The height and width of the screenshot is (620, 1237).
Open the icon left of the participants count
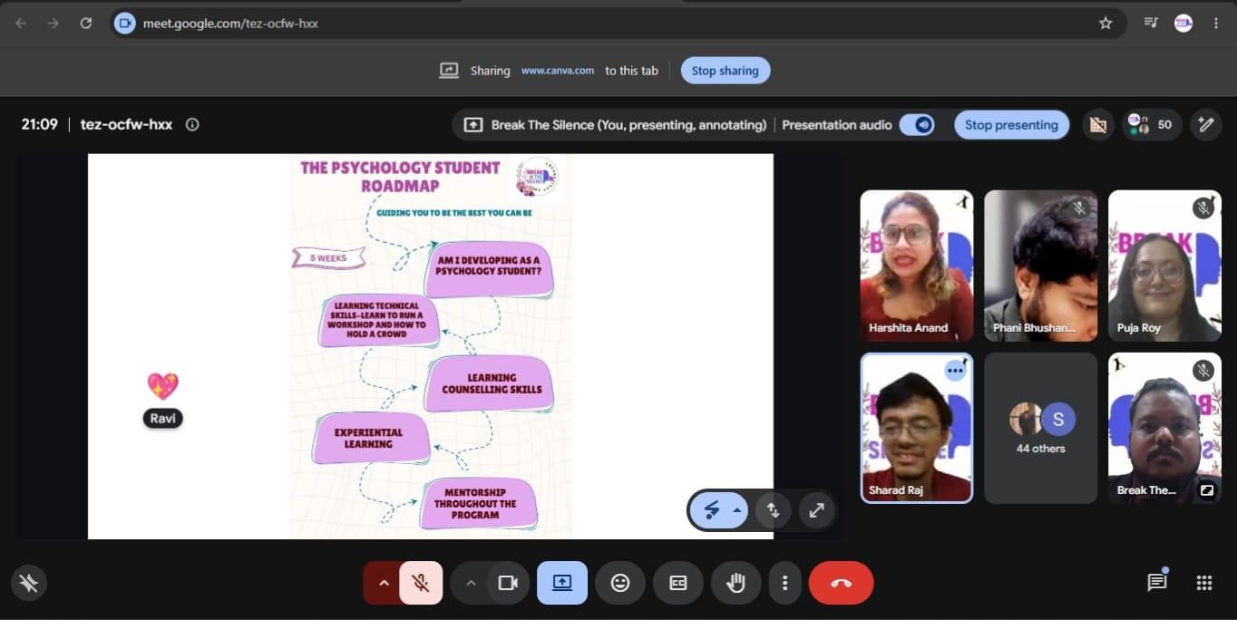[1097, 125]
